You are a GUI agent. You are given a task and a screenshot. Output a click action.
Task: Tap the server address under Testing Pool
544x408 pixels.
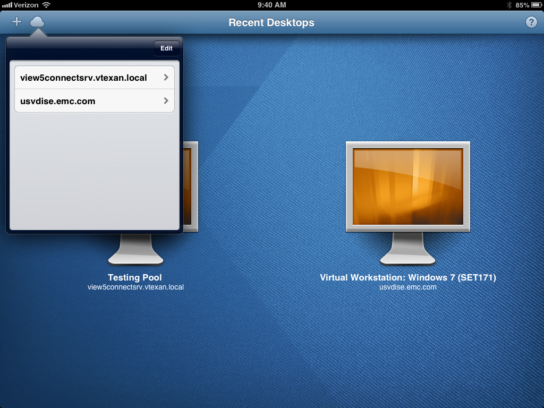coord(135,287)
